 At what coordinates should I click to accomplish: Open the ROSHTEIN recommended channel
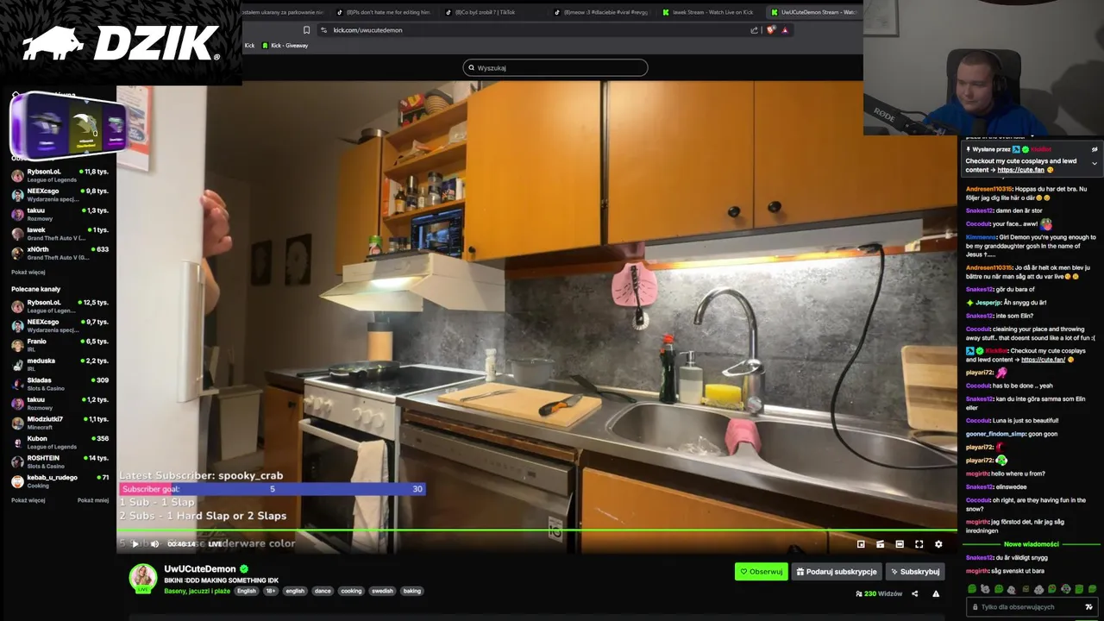[x=60, y=461]
